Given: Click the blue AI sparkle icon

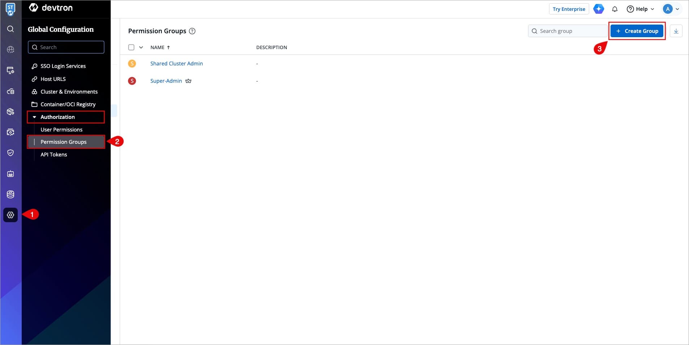Looking at the screenshot, I should [x=599, y=9].
